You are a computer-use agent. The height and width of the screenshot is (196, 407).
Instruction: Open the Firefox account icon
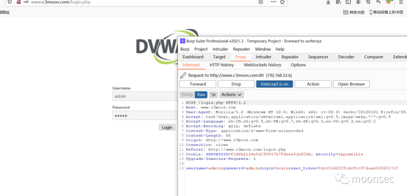point(358,2)
